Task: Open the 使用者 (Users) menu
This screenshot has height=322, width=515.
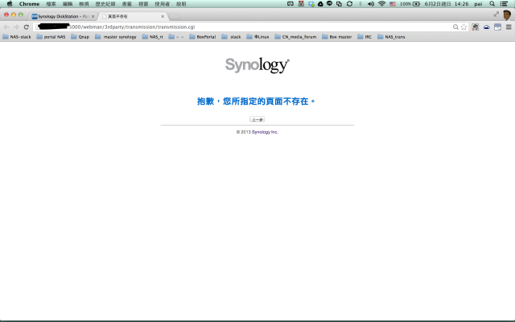Action: point(163,3)
